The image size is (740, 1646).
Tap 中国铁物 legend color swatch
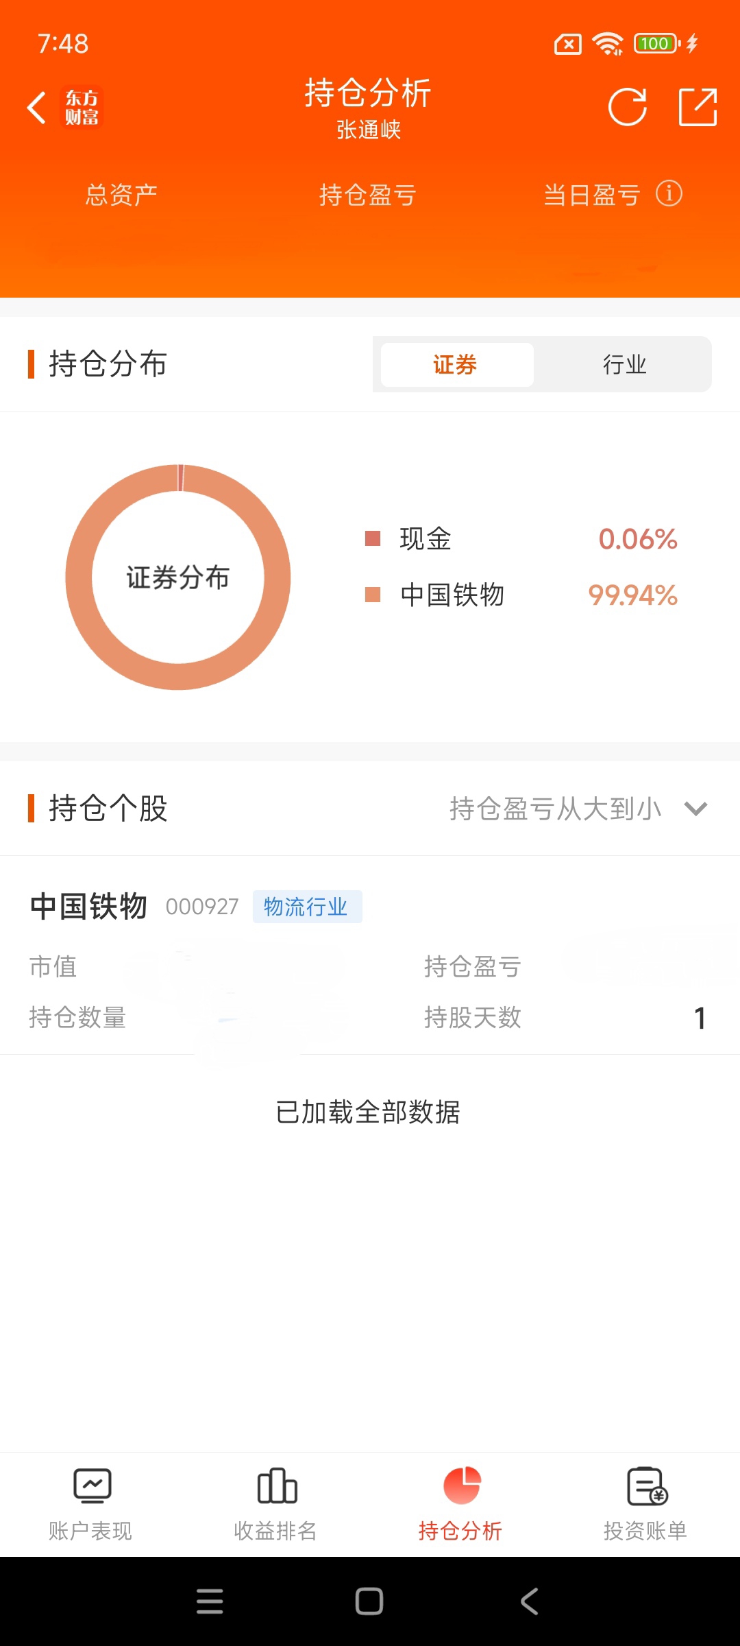coord(373,595)
